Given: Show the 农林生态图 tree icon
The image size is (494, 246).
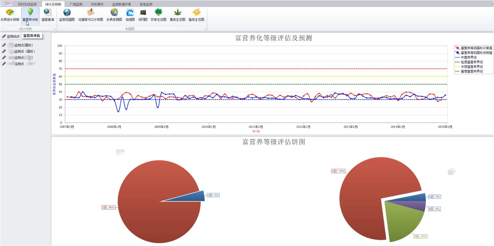Looking at the screenshot, I should [158, 15].
